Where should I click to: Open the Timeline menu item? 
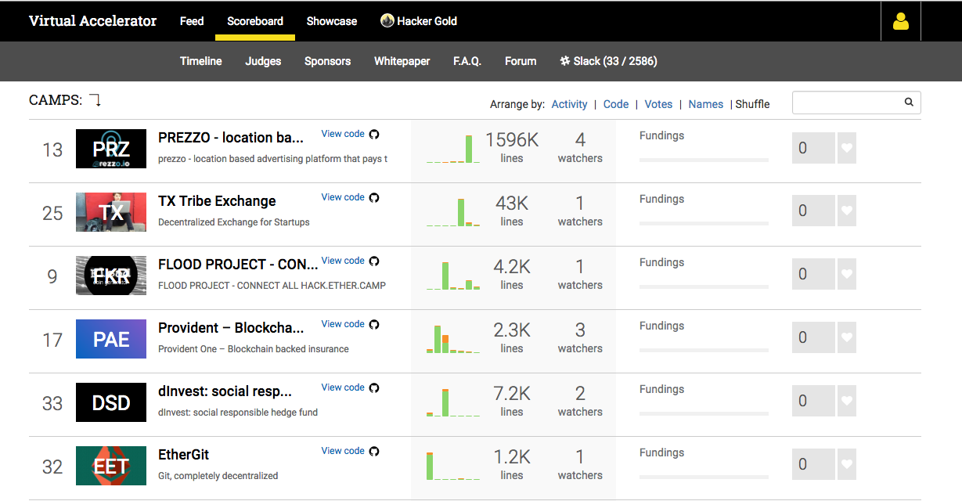click(201, 61)
